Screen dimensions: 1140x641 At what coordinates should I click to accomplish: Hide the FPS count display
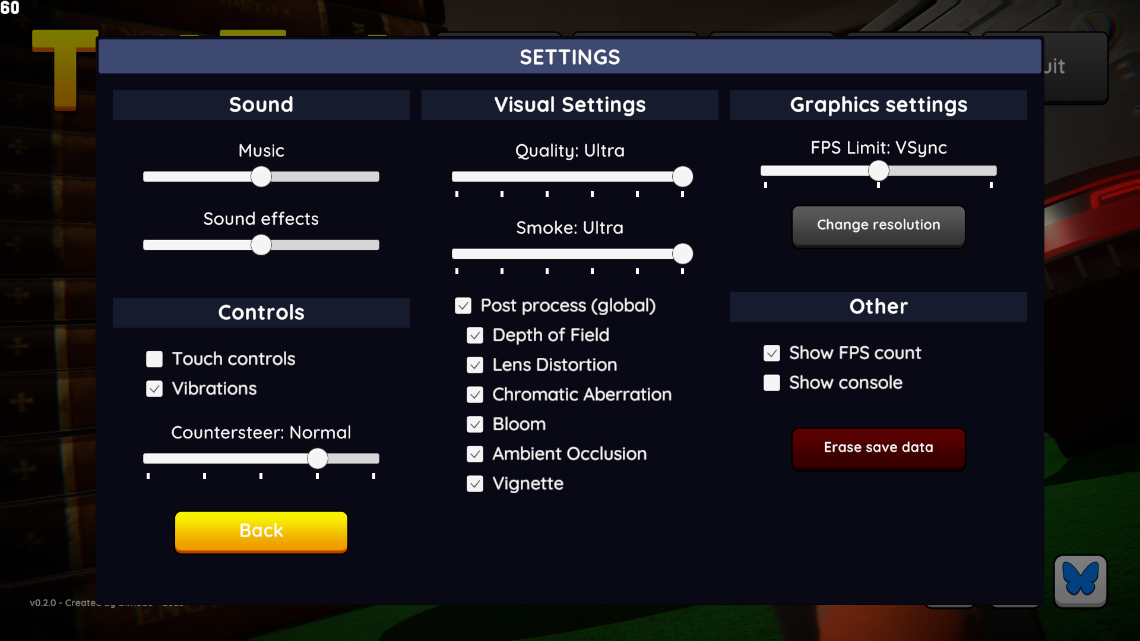click(772, 353)
